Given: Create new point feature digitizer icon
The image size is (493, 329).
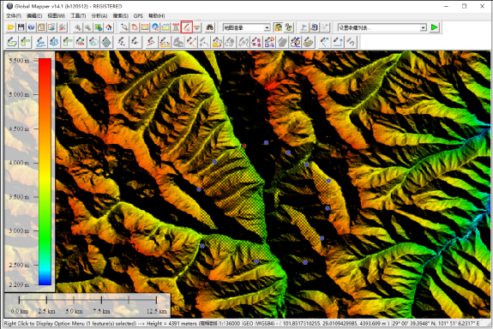Looking at the screenshot, I should point(122,42).
